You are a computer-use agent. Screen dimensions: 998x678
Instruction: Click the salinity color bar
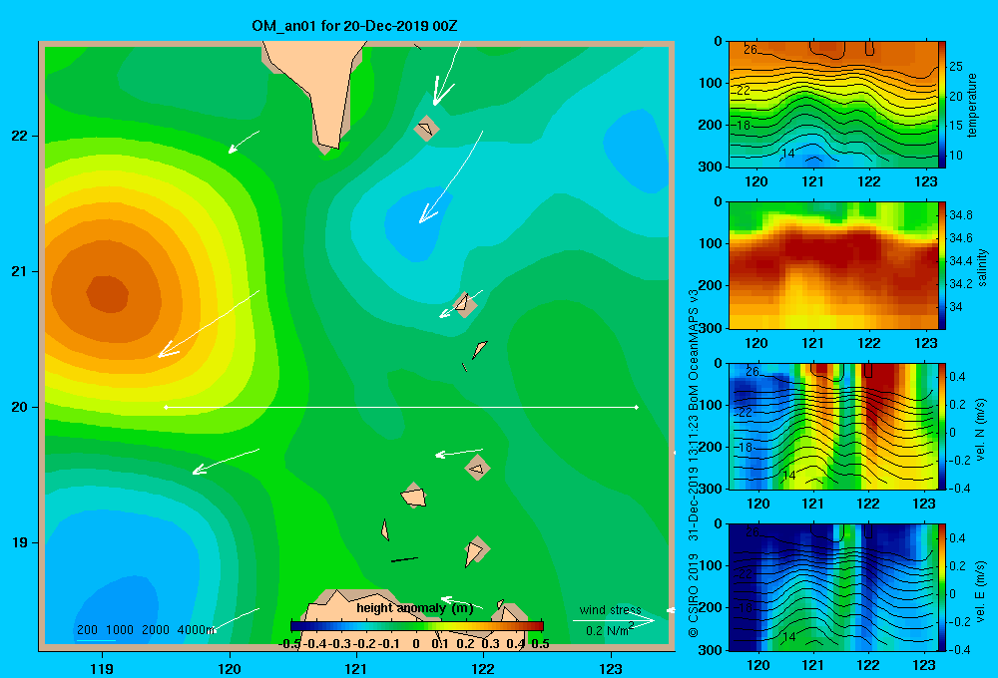pyautogui.click(x=942, y=265)
